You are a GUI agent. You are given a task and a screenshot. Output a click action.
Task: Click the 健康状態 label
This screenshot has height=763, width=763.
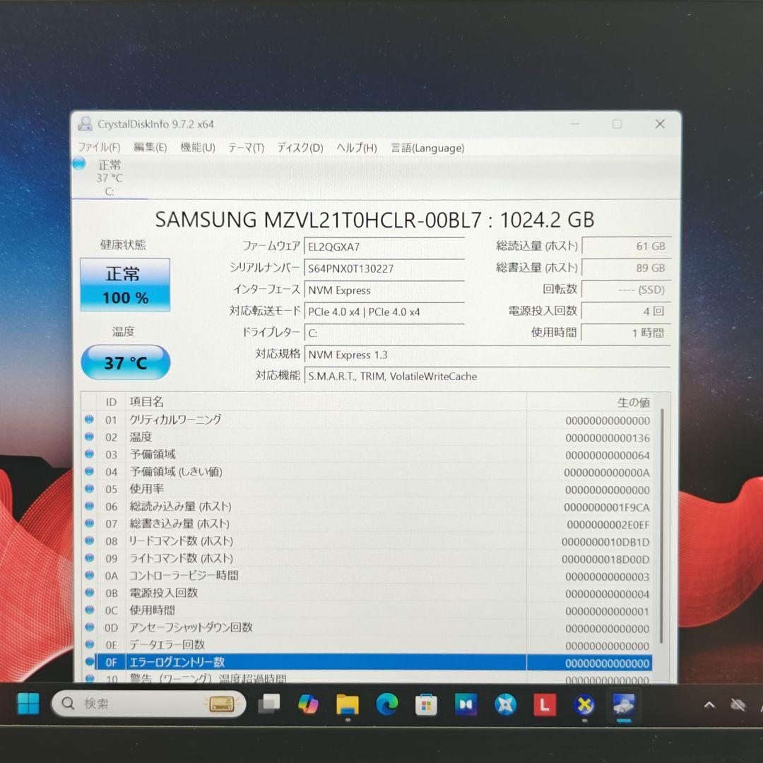pos(123,244)
